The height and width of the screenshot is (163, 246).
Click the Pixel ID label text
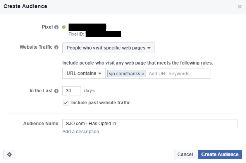coord(76,34)
